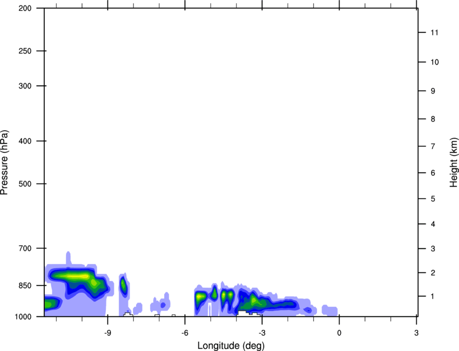Click the 11 km height label

click(434, 32)
